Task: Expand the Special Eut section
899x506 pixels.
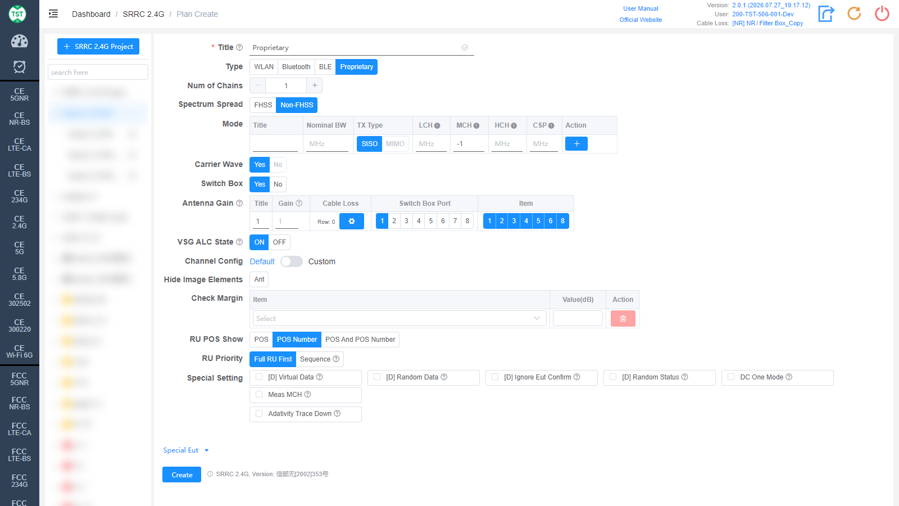Action: click(186, 450)
